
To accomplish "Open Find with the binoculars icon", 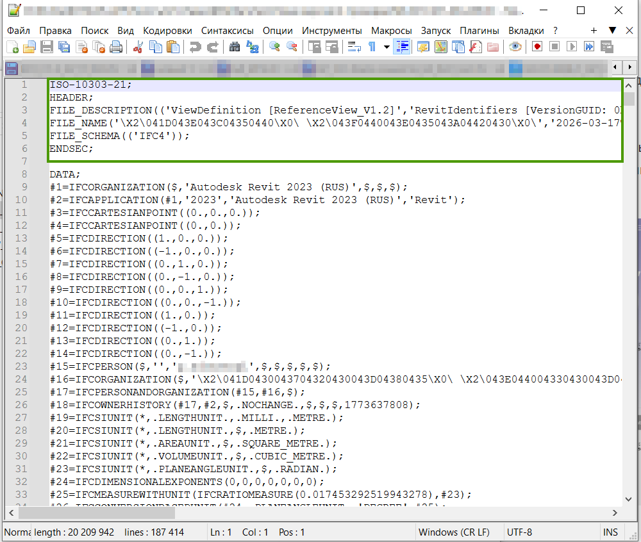I will [235, 47].
